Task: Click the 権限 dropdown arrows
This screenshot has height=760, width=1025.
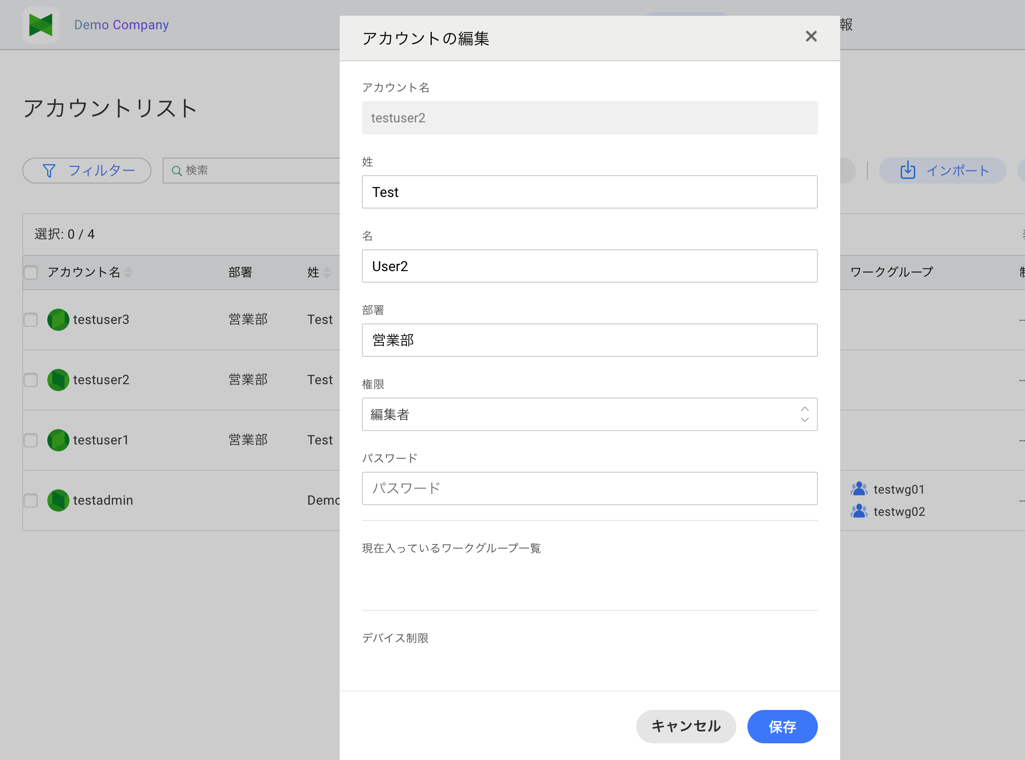Action: pyautogui.click(x=805, y=414)
